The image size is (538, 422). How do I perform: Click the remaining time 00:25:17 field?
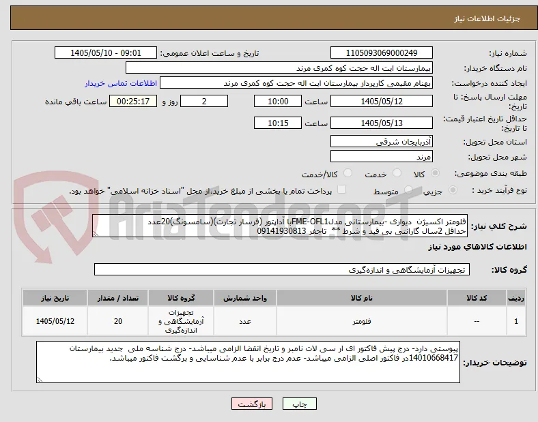pyautogui.click(x=133, y=101)
